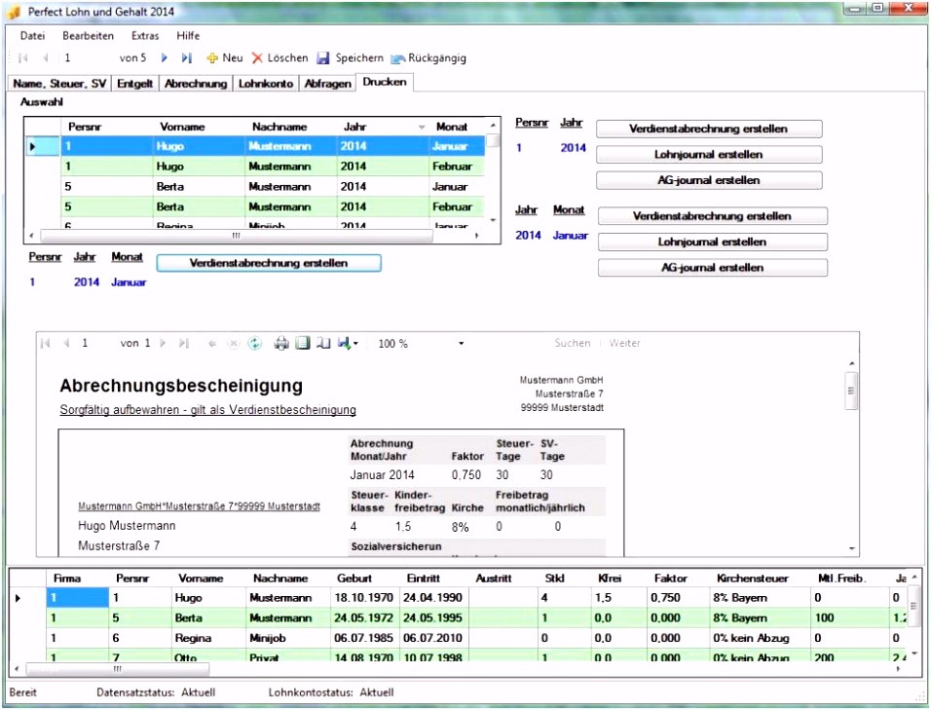Open the Bearbeiten menu
The height and width of the screenshot is (710, 931).
(88, 36)
